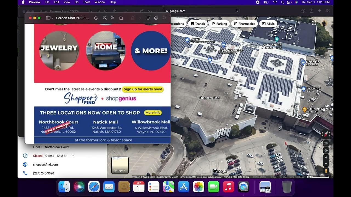Show Safari tab overview grid
Viewport: 351px width, 197px height.
[x=328, y=11]
